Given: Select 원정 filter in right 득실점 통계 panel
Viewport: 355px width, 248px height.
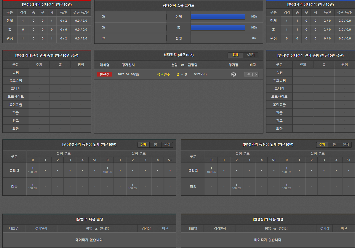Looking at the screenshot, I should [346, 145].
